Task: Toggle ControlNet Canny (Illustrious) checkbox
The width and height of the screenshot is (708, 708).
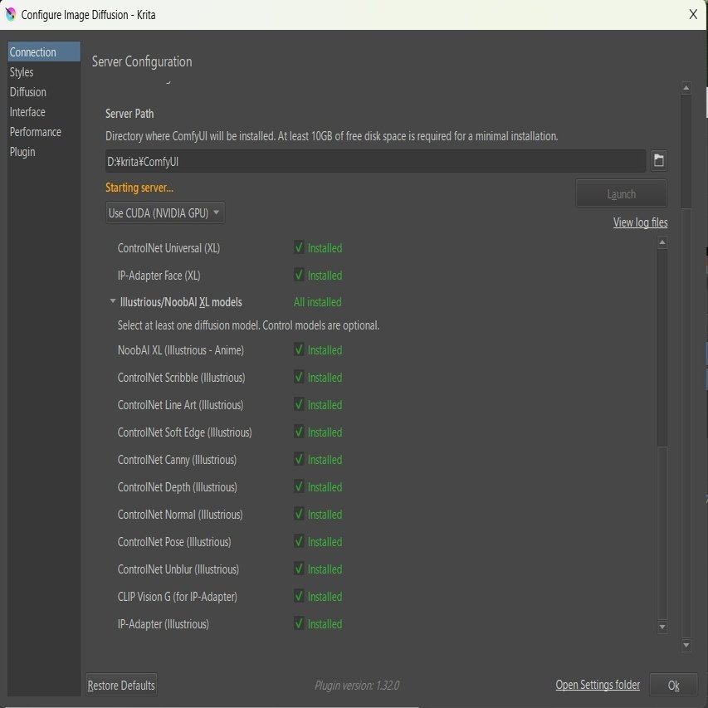Action: [x=299, y=459]
